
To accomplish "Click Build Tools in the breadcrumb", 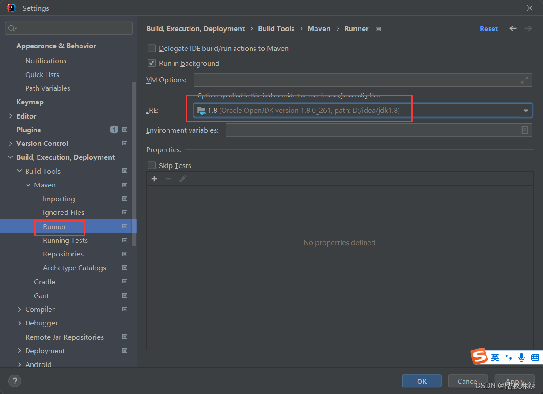I will tap(276, 28).
